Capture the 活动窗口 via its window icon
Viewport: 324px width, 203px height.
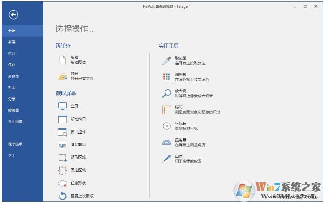[x=62, y=119]
